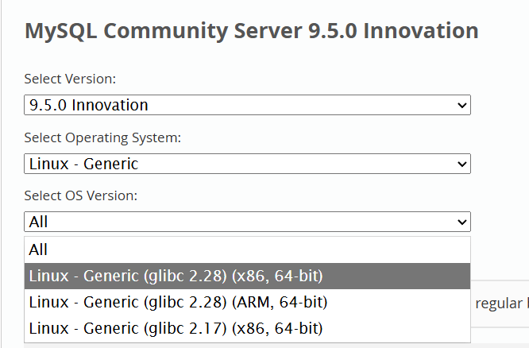
Task: Collapse the Select OS Version combo box
Action: [246, 222]
